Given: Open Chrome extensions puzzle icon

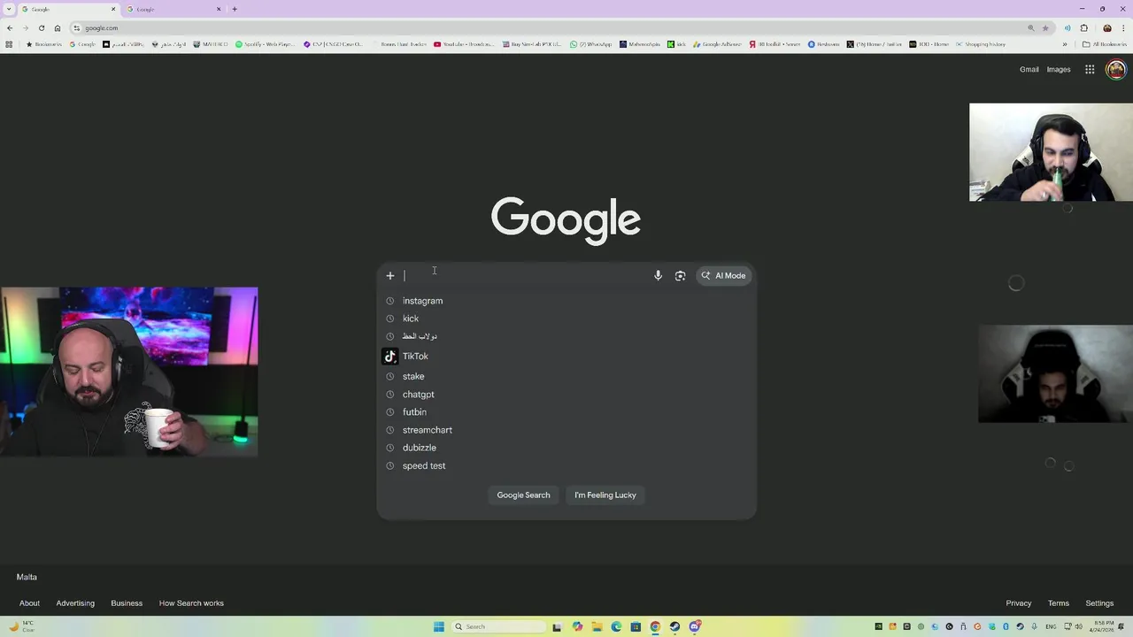Looking at the screenshot, I should point(1083,27).
